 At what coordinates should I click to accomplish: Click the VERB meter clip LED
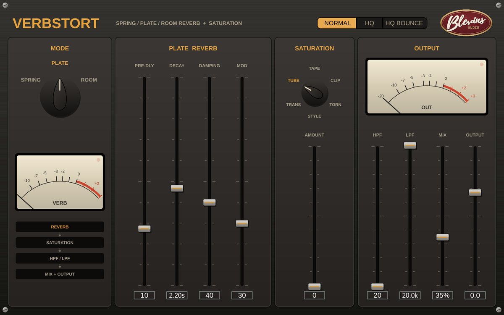coord(98,160)
